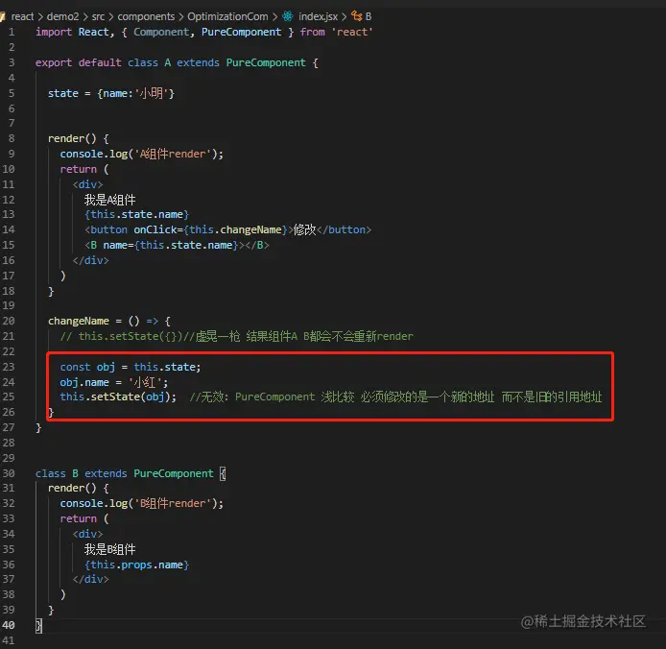Click 'changeName' definition on line 20
Screen dimensions: 666x649
point(79,321)
